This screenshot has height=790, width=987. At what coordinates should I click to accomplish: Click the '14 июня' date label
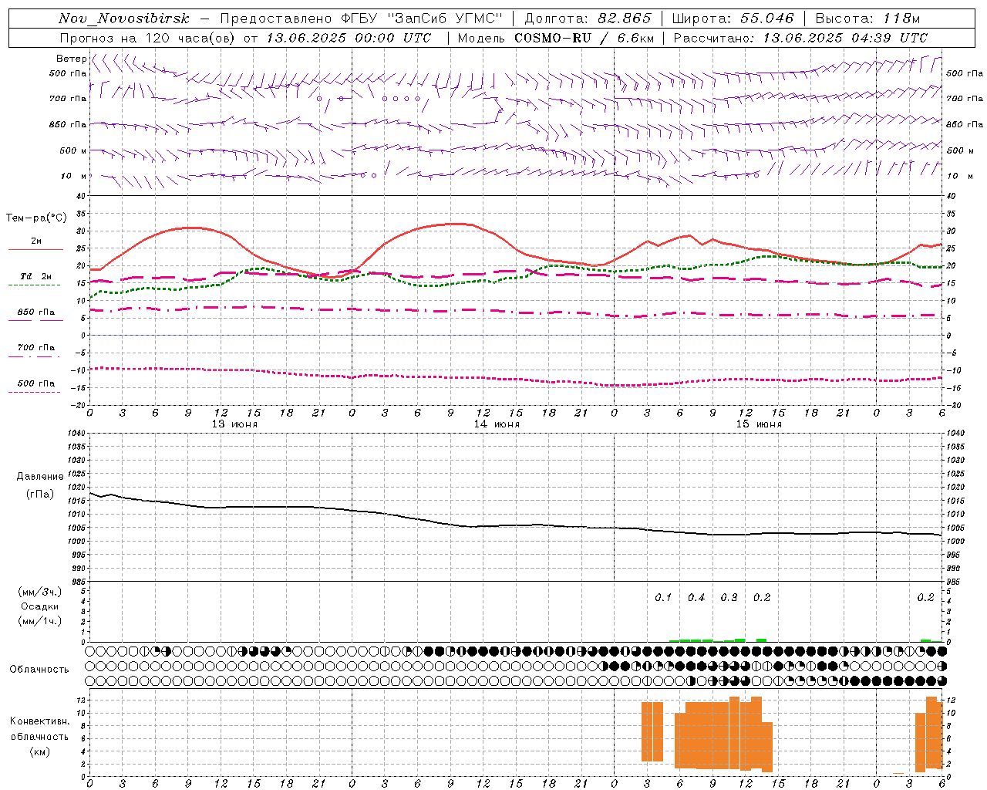point(497,424)
